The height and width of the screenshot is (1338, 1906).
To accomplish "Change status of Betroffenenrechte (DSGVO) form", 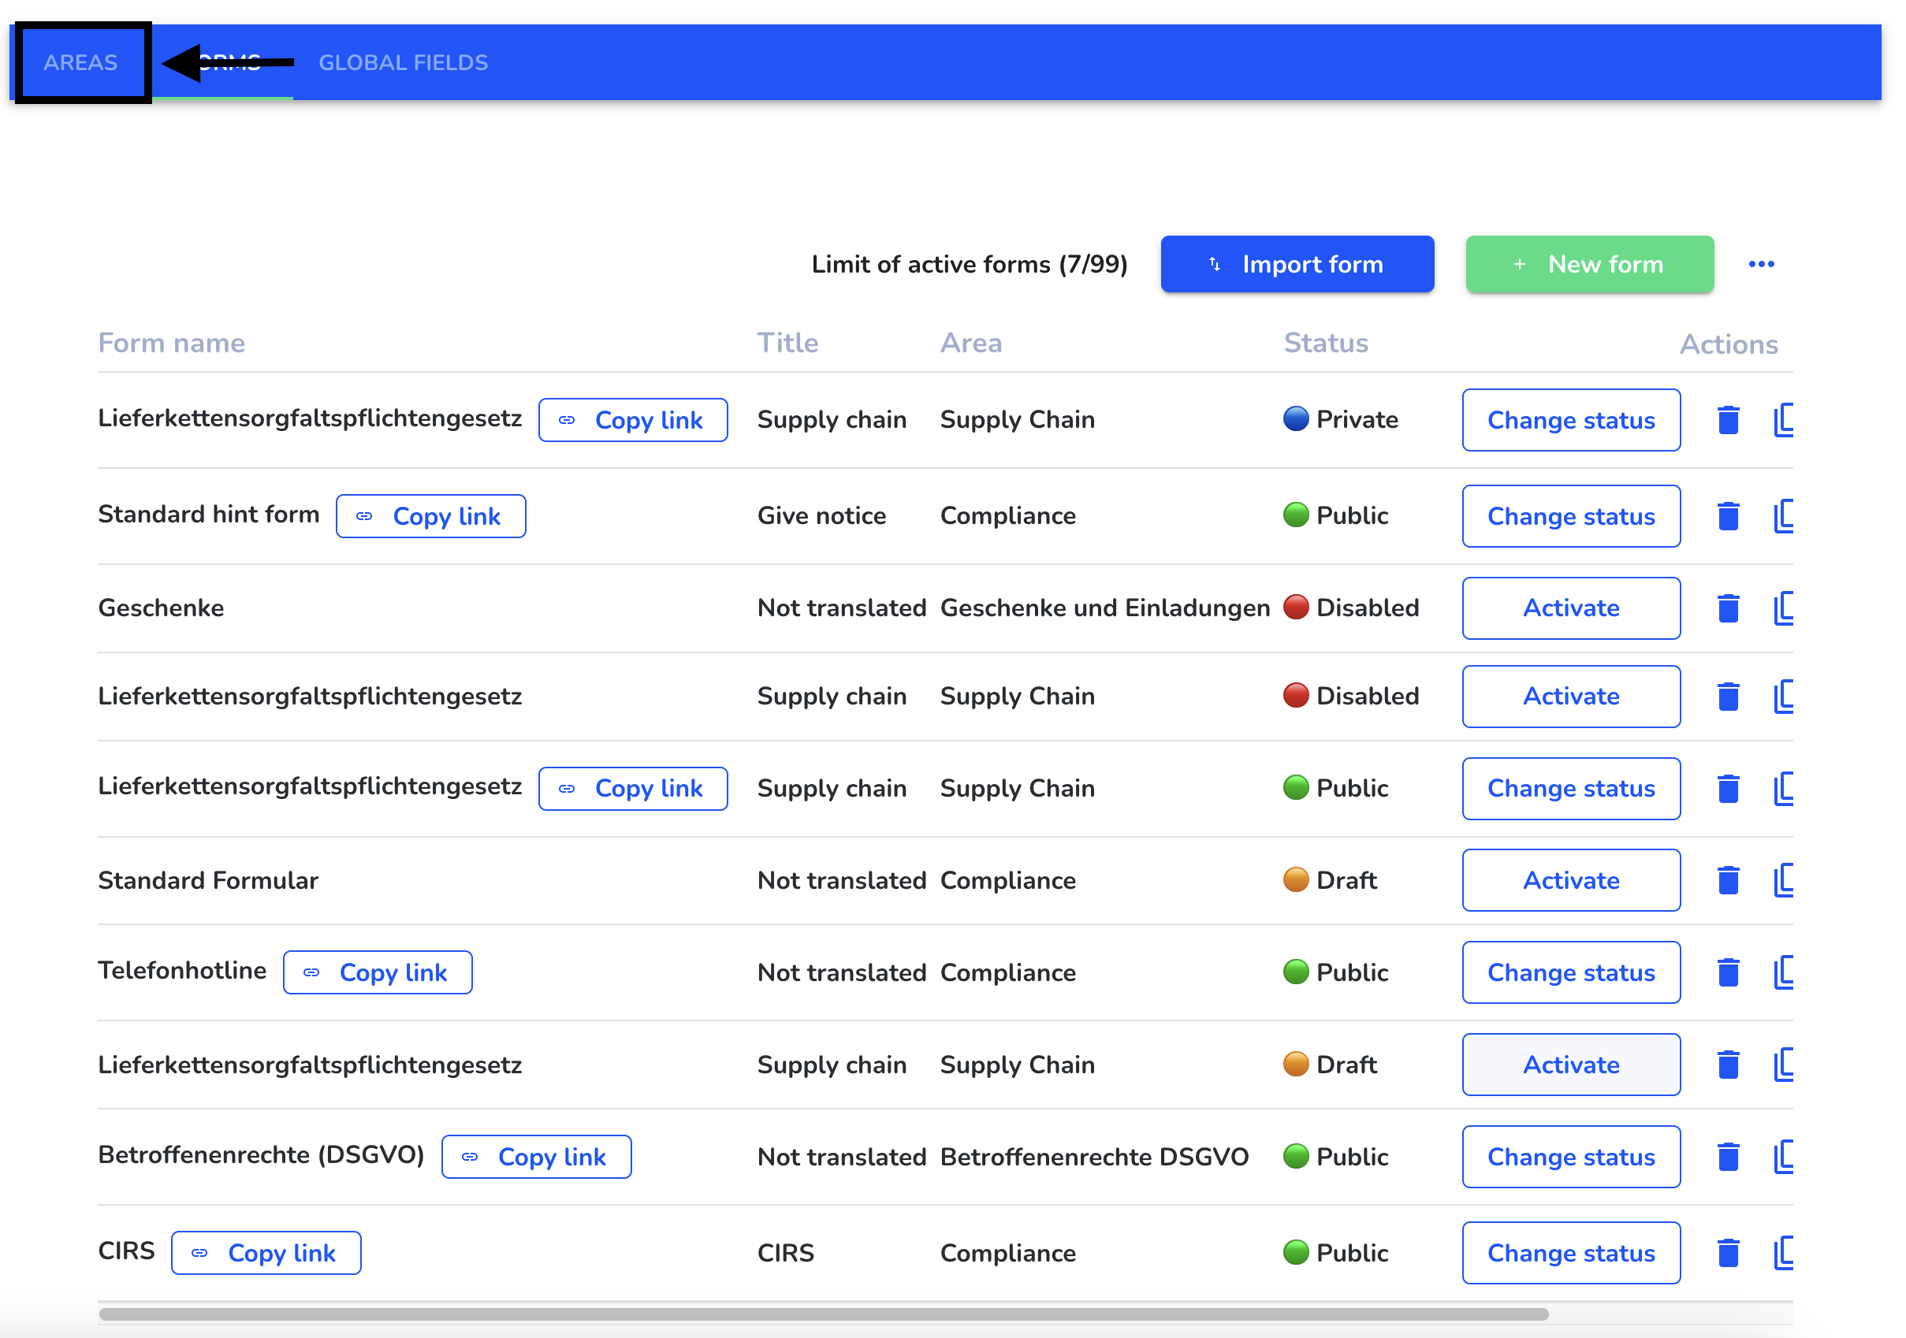I will coord(1571,1157).
